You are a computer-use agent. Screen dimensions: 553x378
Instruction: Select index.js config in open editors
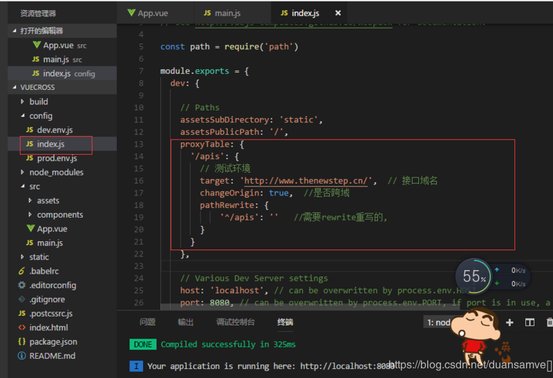coord(62,73)
